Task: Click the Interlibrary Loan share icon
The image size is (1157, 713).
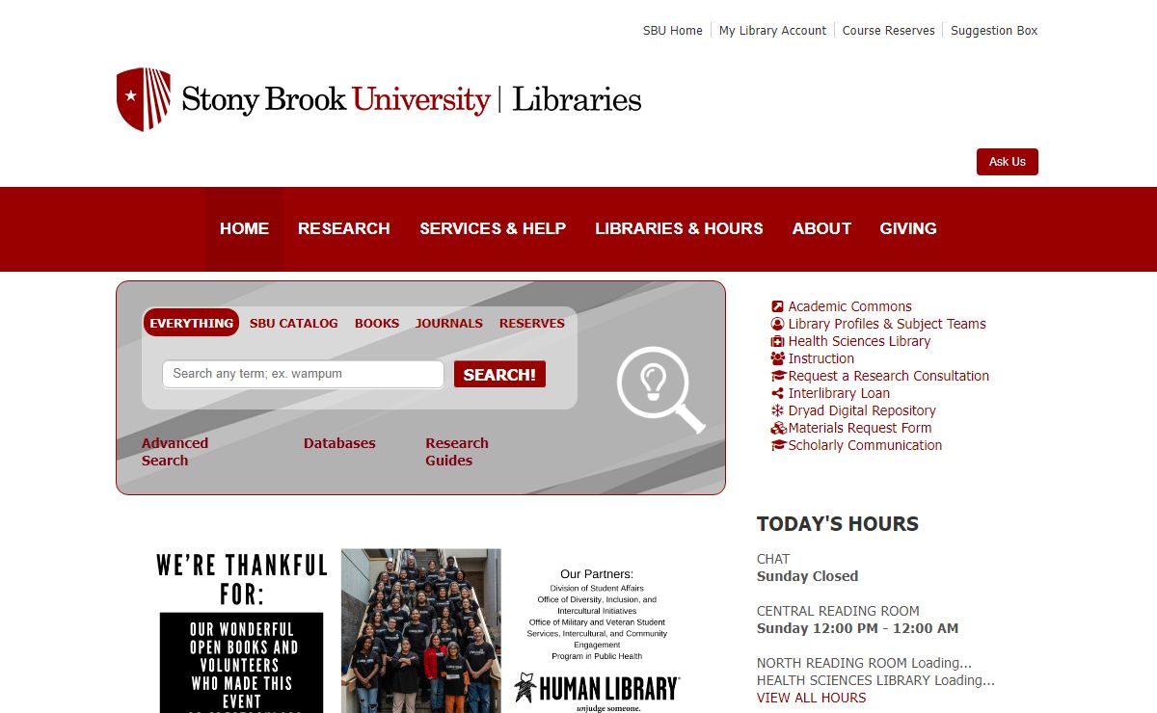Action: pos(778,393)
